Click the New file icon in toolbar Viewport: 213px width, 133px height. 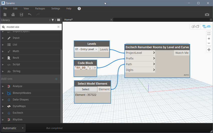(5, 14)
